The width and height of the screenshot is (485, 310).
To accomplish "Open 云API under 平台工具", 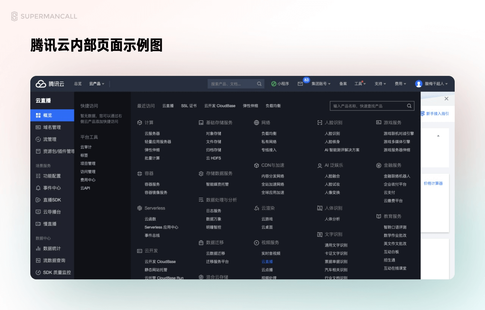I will pos(85,188).
